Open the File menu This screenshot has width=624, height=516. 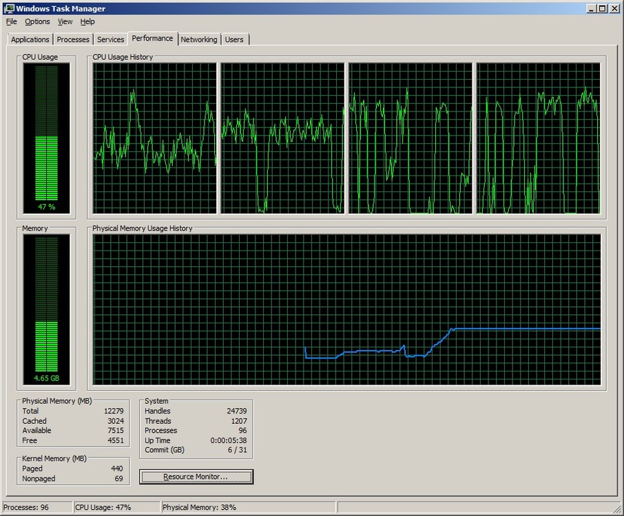point(12,21)
